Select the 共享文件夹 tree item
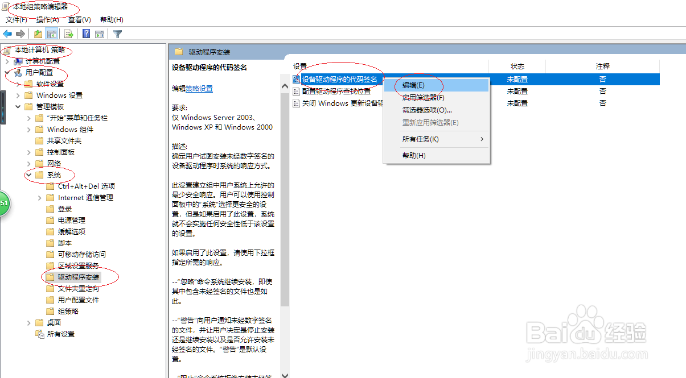Screen dimensions: 686x378 click(64, 141)
